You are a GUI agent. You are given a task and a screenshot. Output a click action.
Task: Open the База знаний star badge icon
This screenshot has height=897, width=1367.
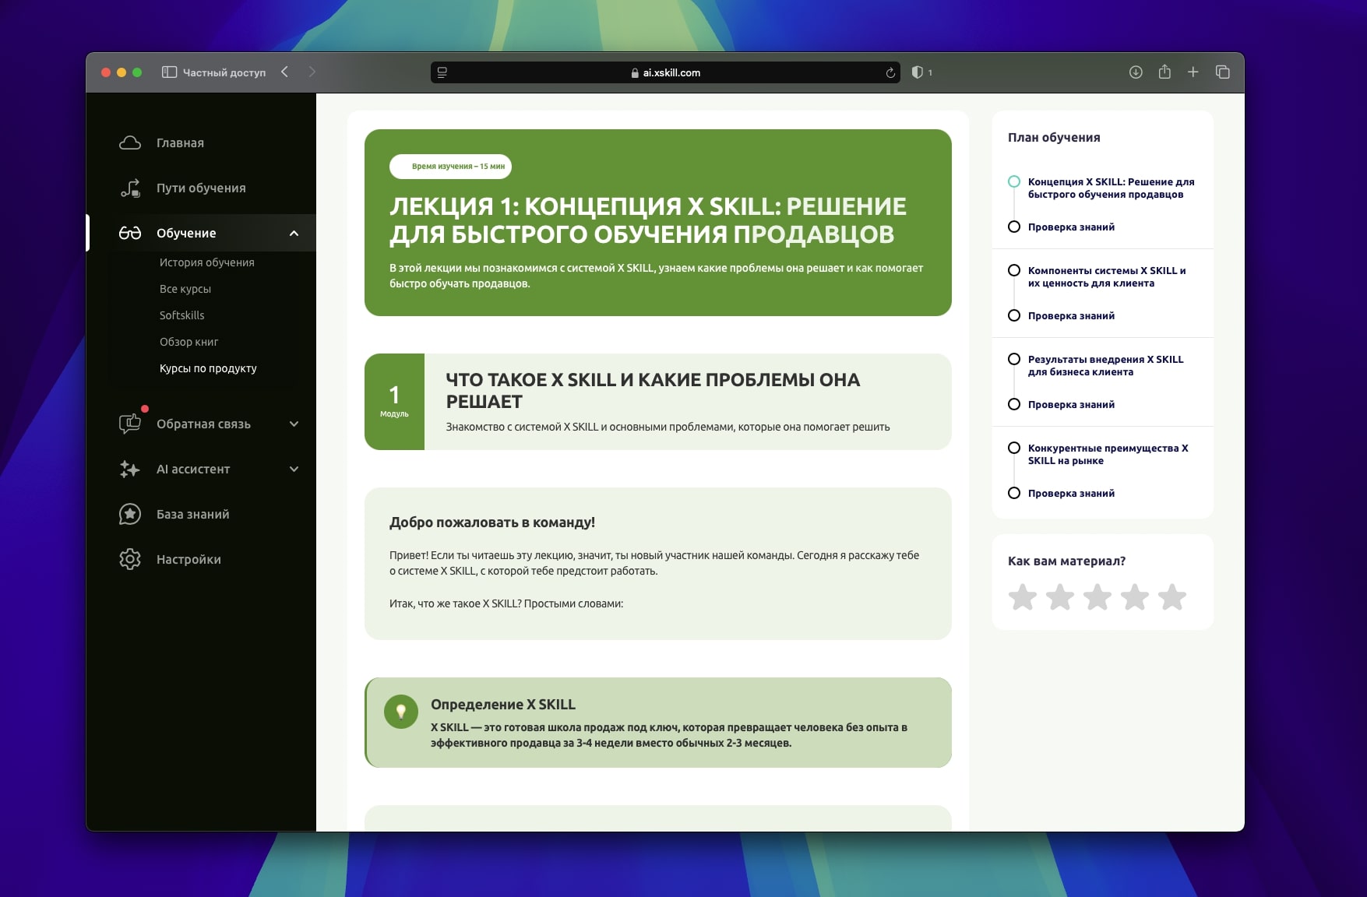[130, 514]
